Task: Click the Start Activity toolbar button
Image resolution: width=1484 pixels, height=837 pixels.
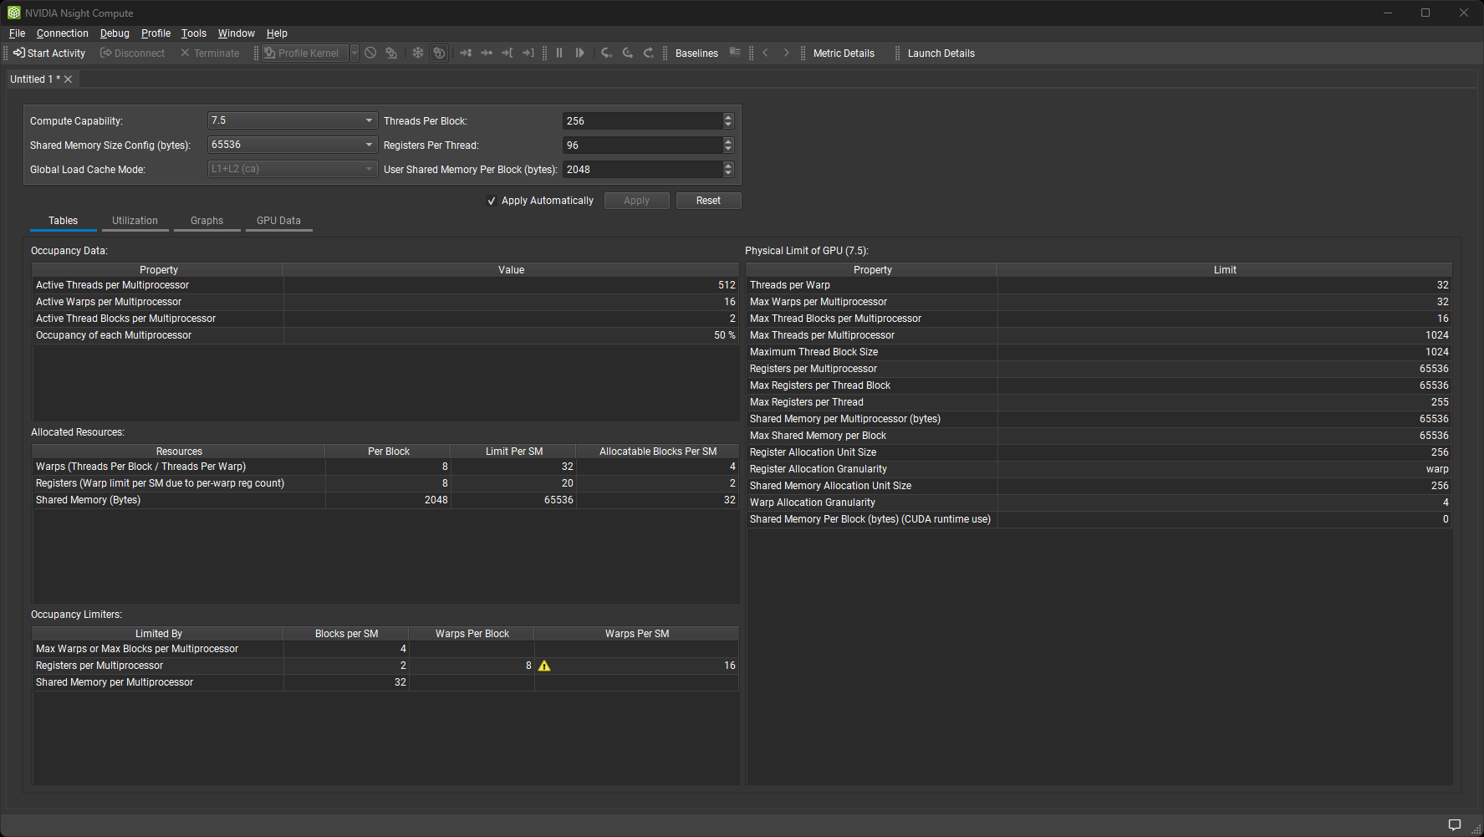Action: click(x=49, y=54)
